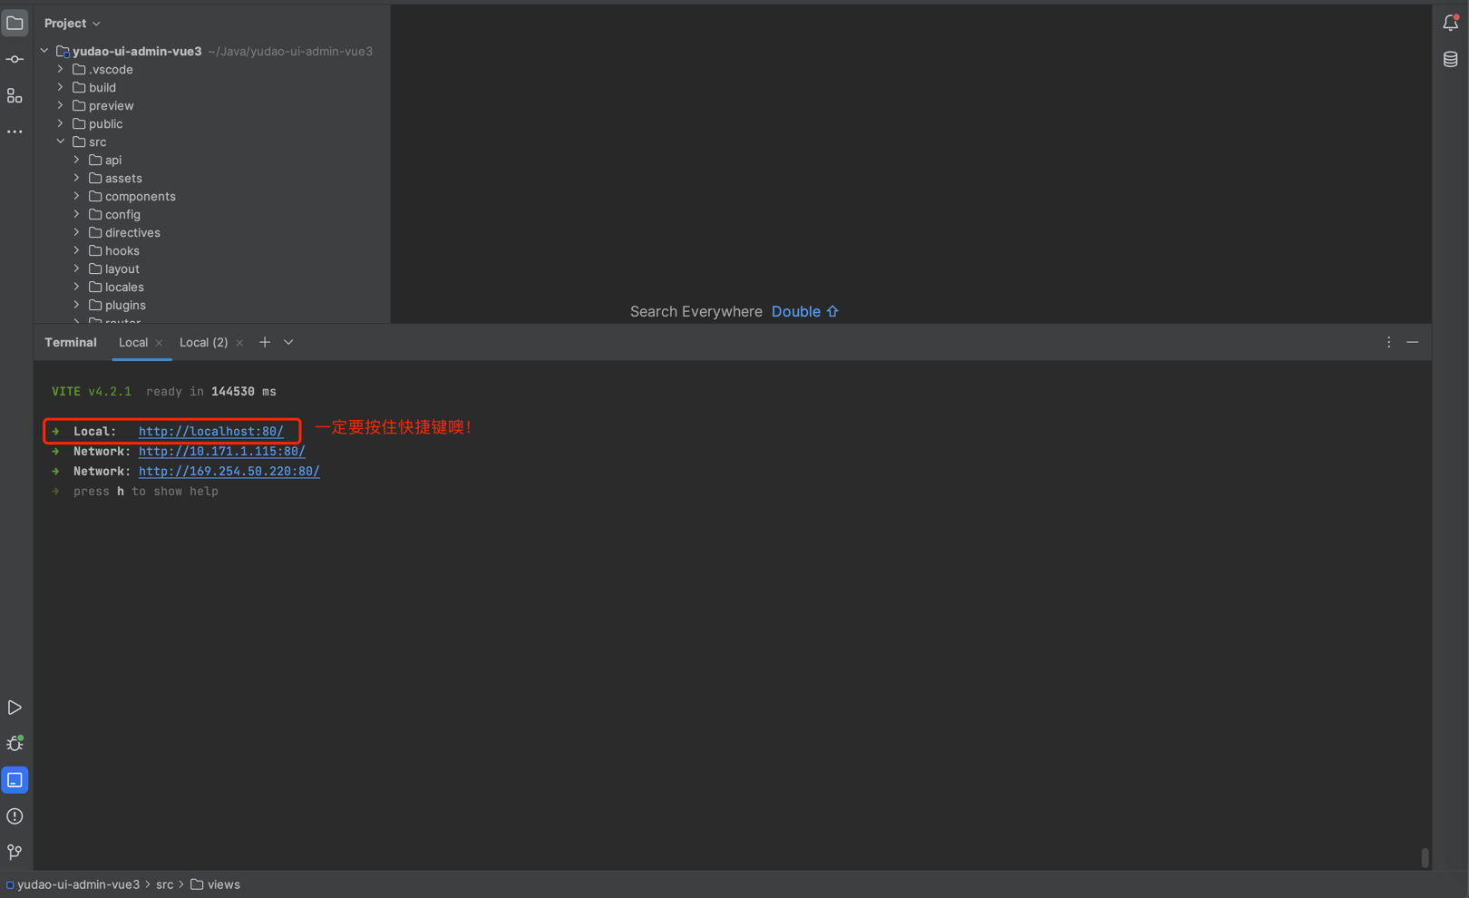Click the terminal vertical scrollbar thumb
Screen dimensions: 1469x898
[1425, 857]
